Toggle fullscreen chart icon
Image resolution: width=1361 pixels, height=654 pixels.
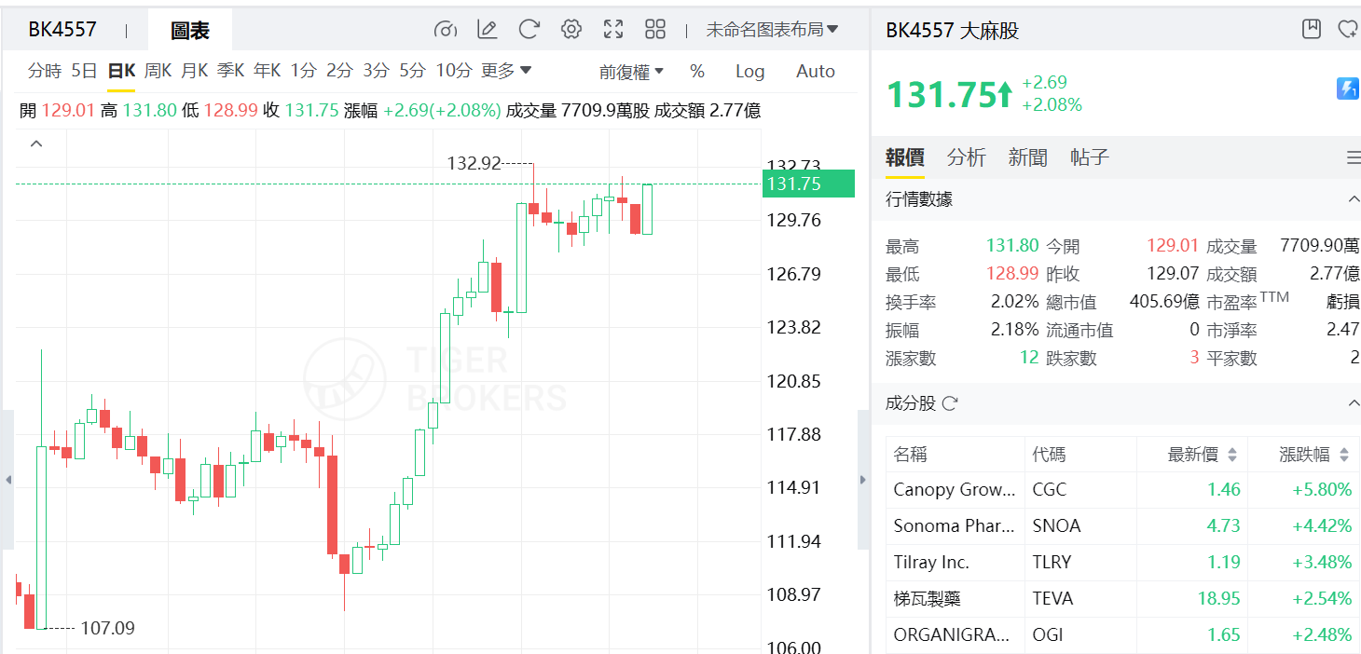click(x=613, y=29)
